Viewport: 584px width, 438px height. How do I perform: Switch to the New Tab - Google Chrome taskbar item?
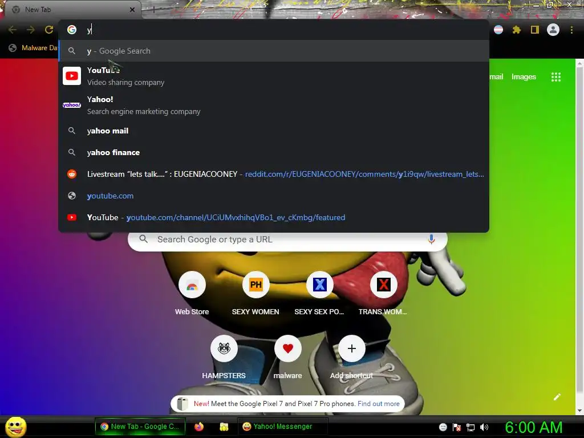[x=140, y=427]
